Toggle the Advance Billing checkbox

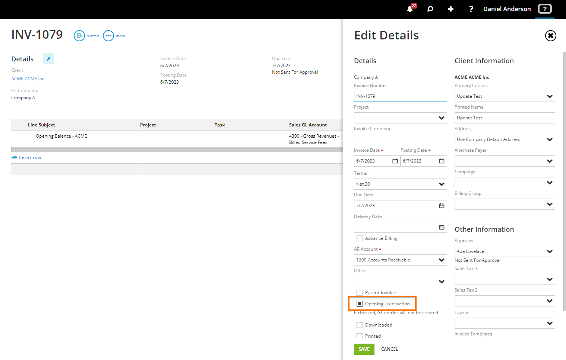coord(360,238)
